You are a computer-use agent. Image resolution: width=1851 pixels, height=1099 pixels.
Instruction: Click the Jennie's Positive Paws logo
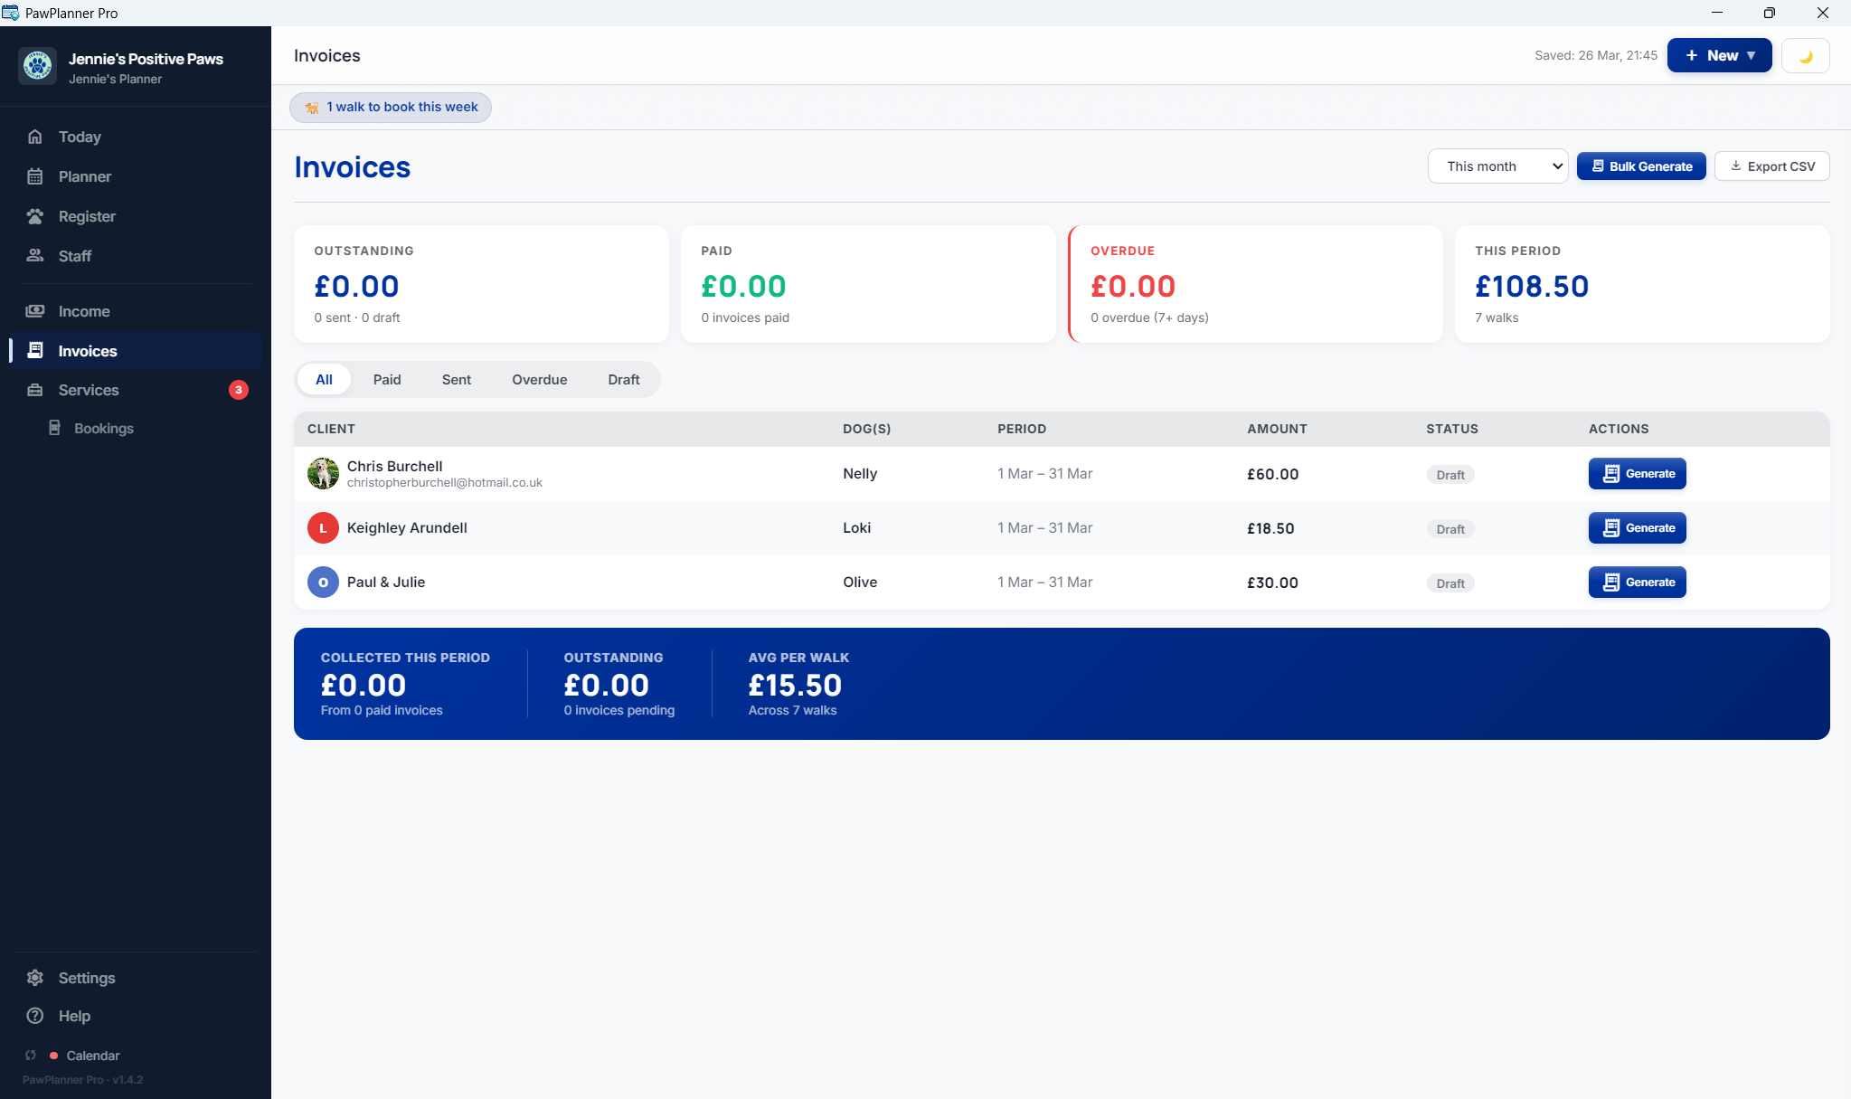pos(36,65)
